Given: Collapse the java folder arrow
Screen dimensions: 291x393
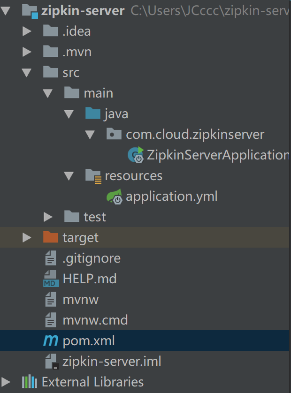Looking at the screenshot, I should [x=69, y=114].
